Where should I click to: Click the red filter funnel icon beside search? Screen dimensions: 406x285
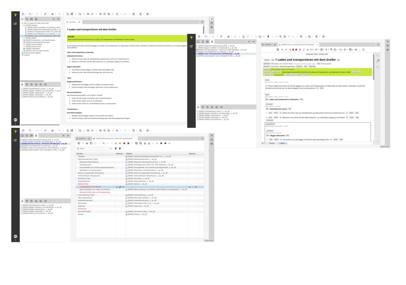pyautogui.click(x=116, y=148)
